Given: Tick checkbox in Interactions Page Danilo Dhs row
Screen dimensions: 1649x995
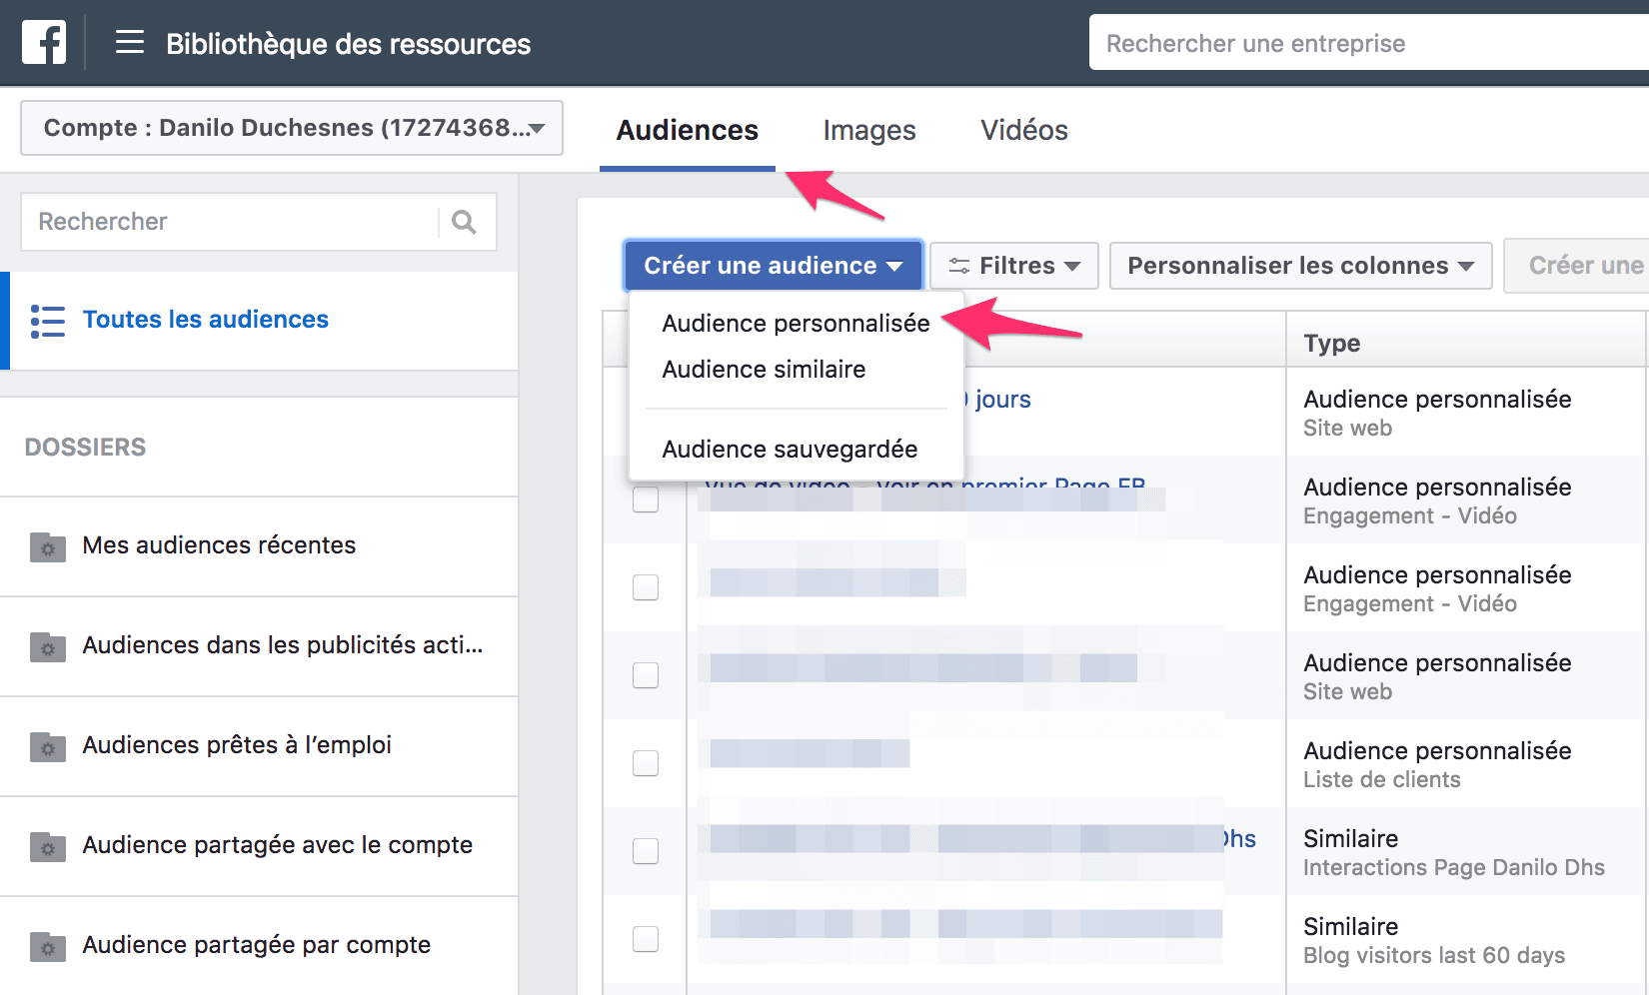Looking at the screenshot, I should 646,851.
